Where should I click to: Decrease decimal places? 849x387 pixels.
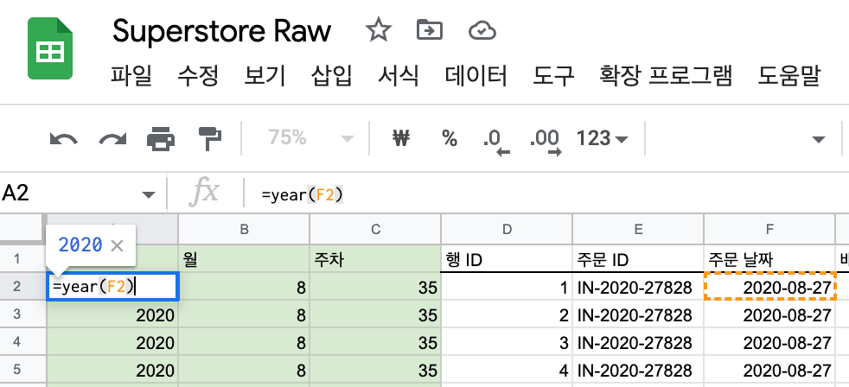(496, 142)
